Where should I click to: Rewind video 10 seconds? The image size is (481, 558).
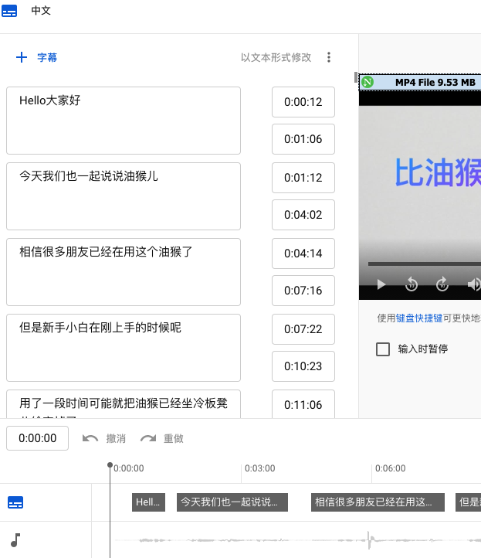point(412,284)
